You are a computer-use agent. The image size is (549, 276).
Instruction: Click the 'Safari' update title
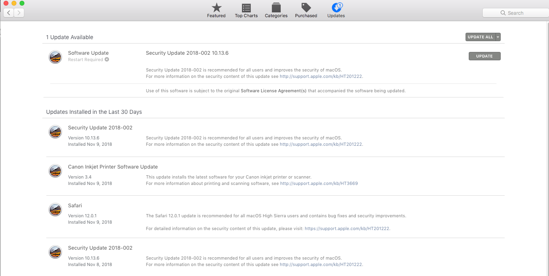tap(75, 205)
